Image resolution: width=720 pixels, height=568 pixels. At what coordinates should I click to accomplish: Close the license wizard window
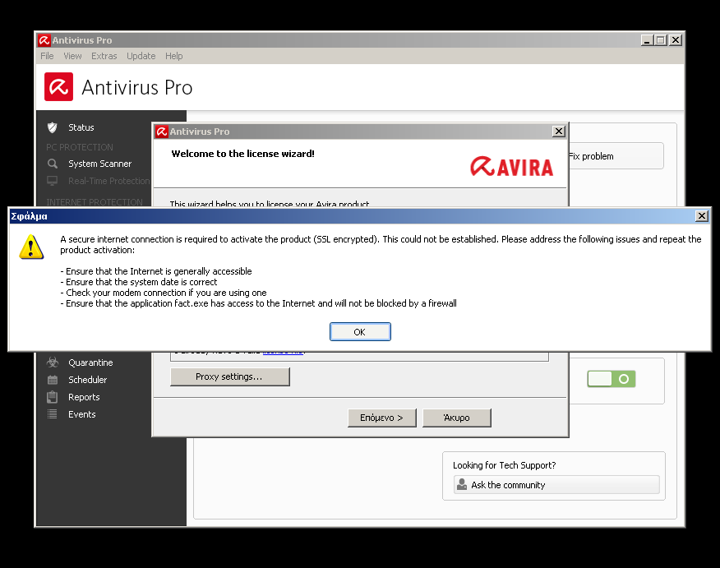558,132
